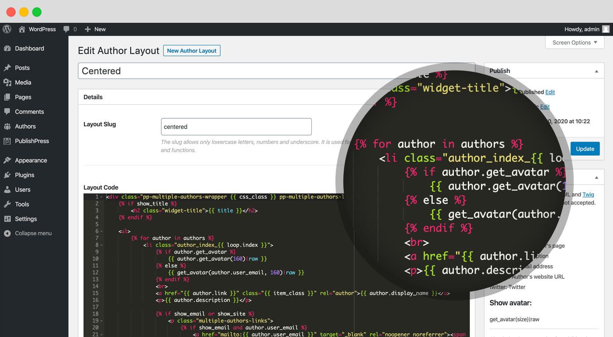The image size is (613, 337).
Task: Click the Twig link
Action: point(588,195)
